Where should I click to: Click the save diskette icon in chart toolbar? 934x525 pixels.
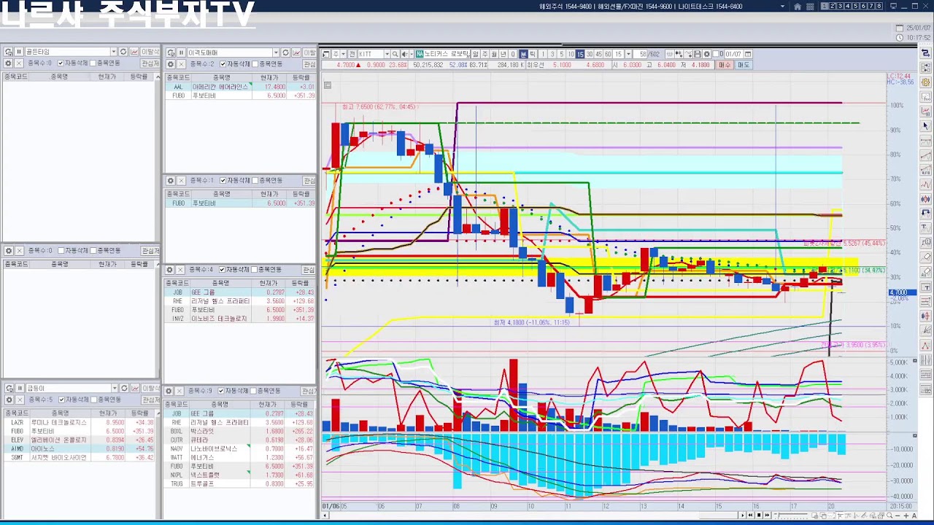697,54
